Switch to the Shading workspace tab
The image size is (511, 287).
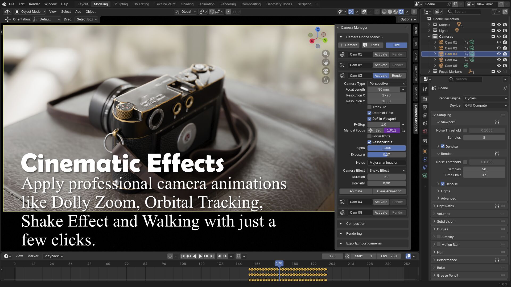(x=187, y=4)
